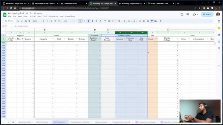Viewport: 223px width, 125px height.
Task: Redo the last undone action
Action: point(22,21)
